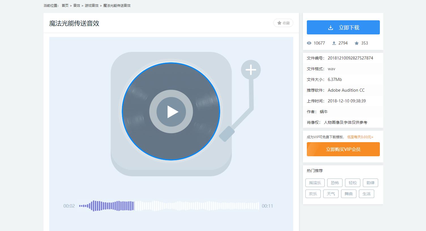Click the star 收藏 favorite button
The image size is (426, 231).
(x=283, y=23)
